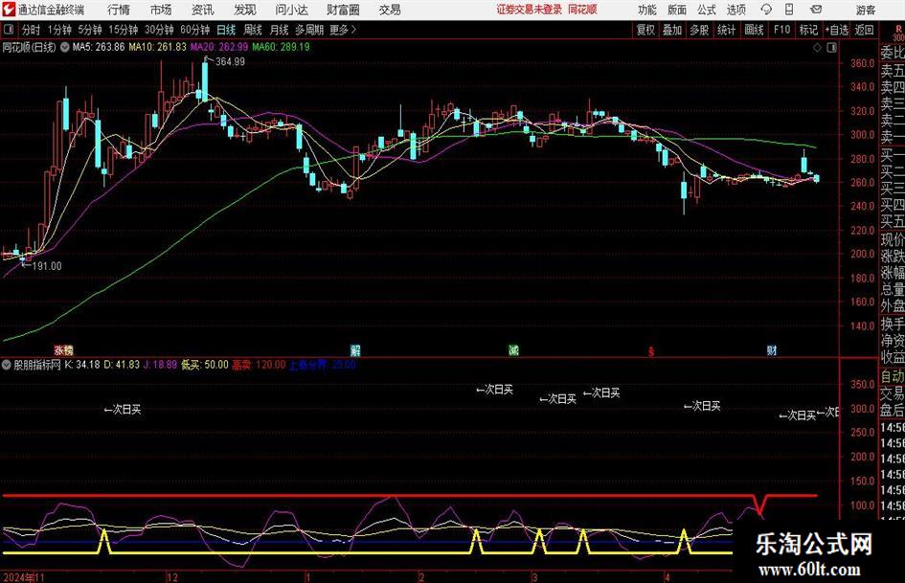Click the 叠加 overlay button

coord(672,30)
